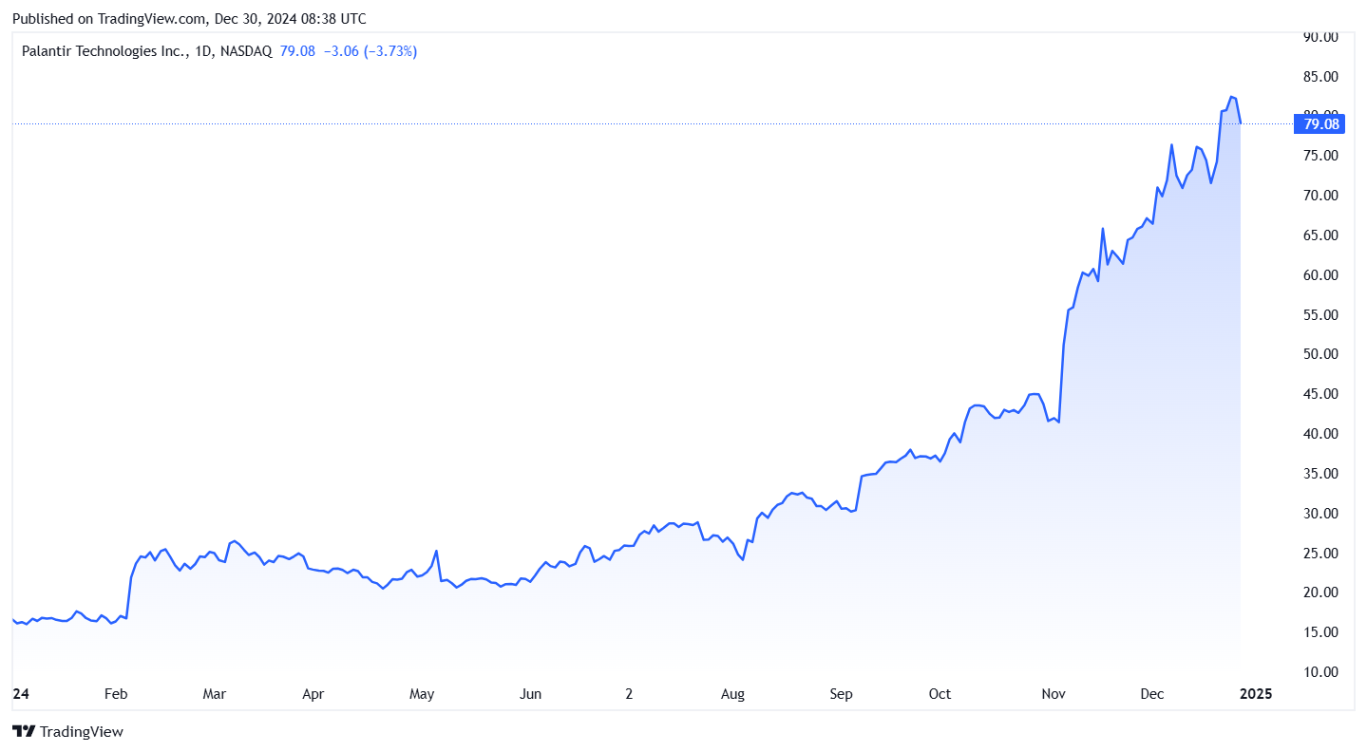
Task: Click the May label on the time axis
Action: click(x=422, y=694)
